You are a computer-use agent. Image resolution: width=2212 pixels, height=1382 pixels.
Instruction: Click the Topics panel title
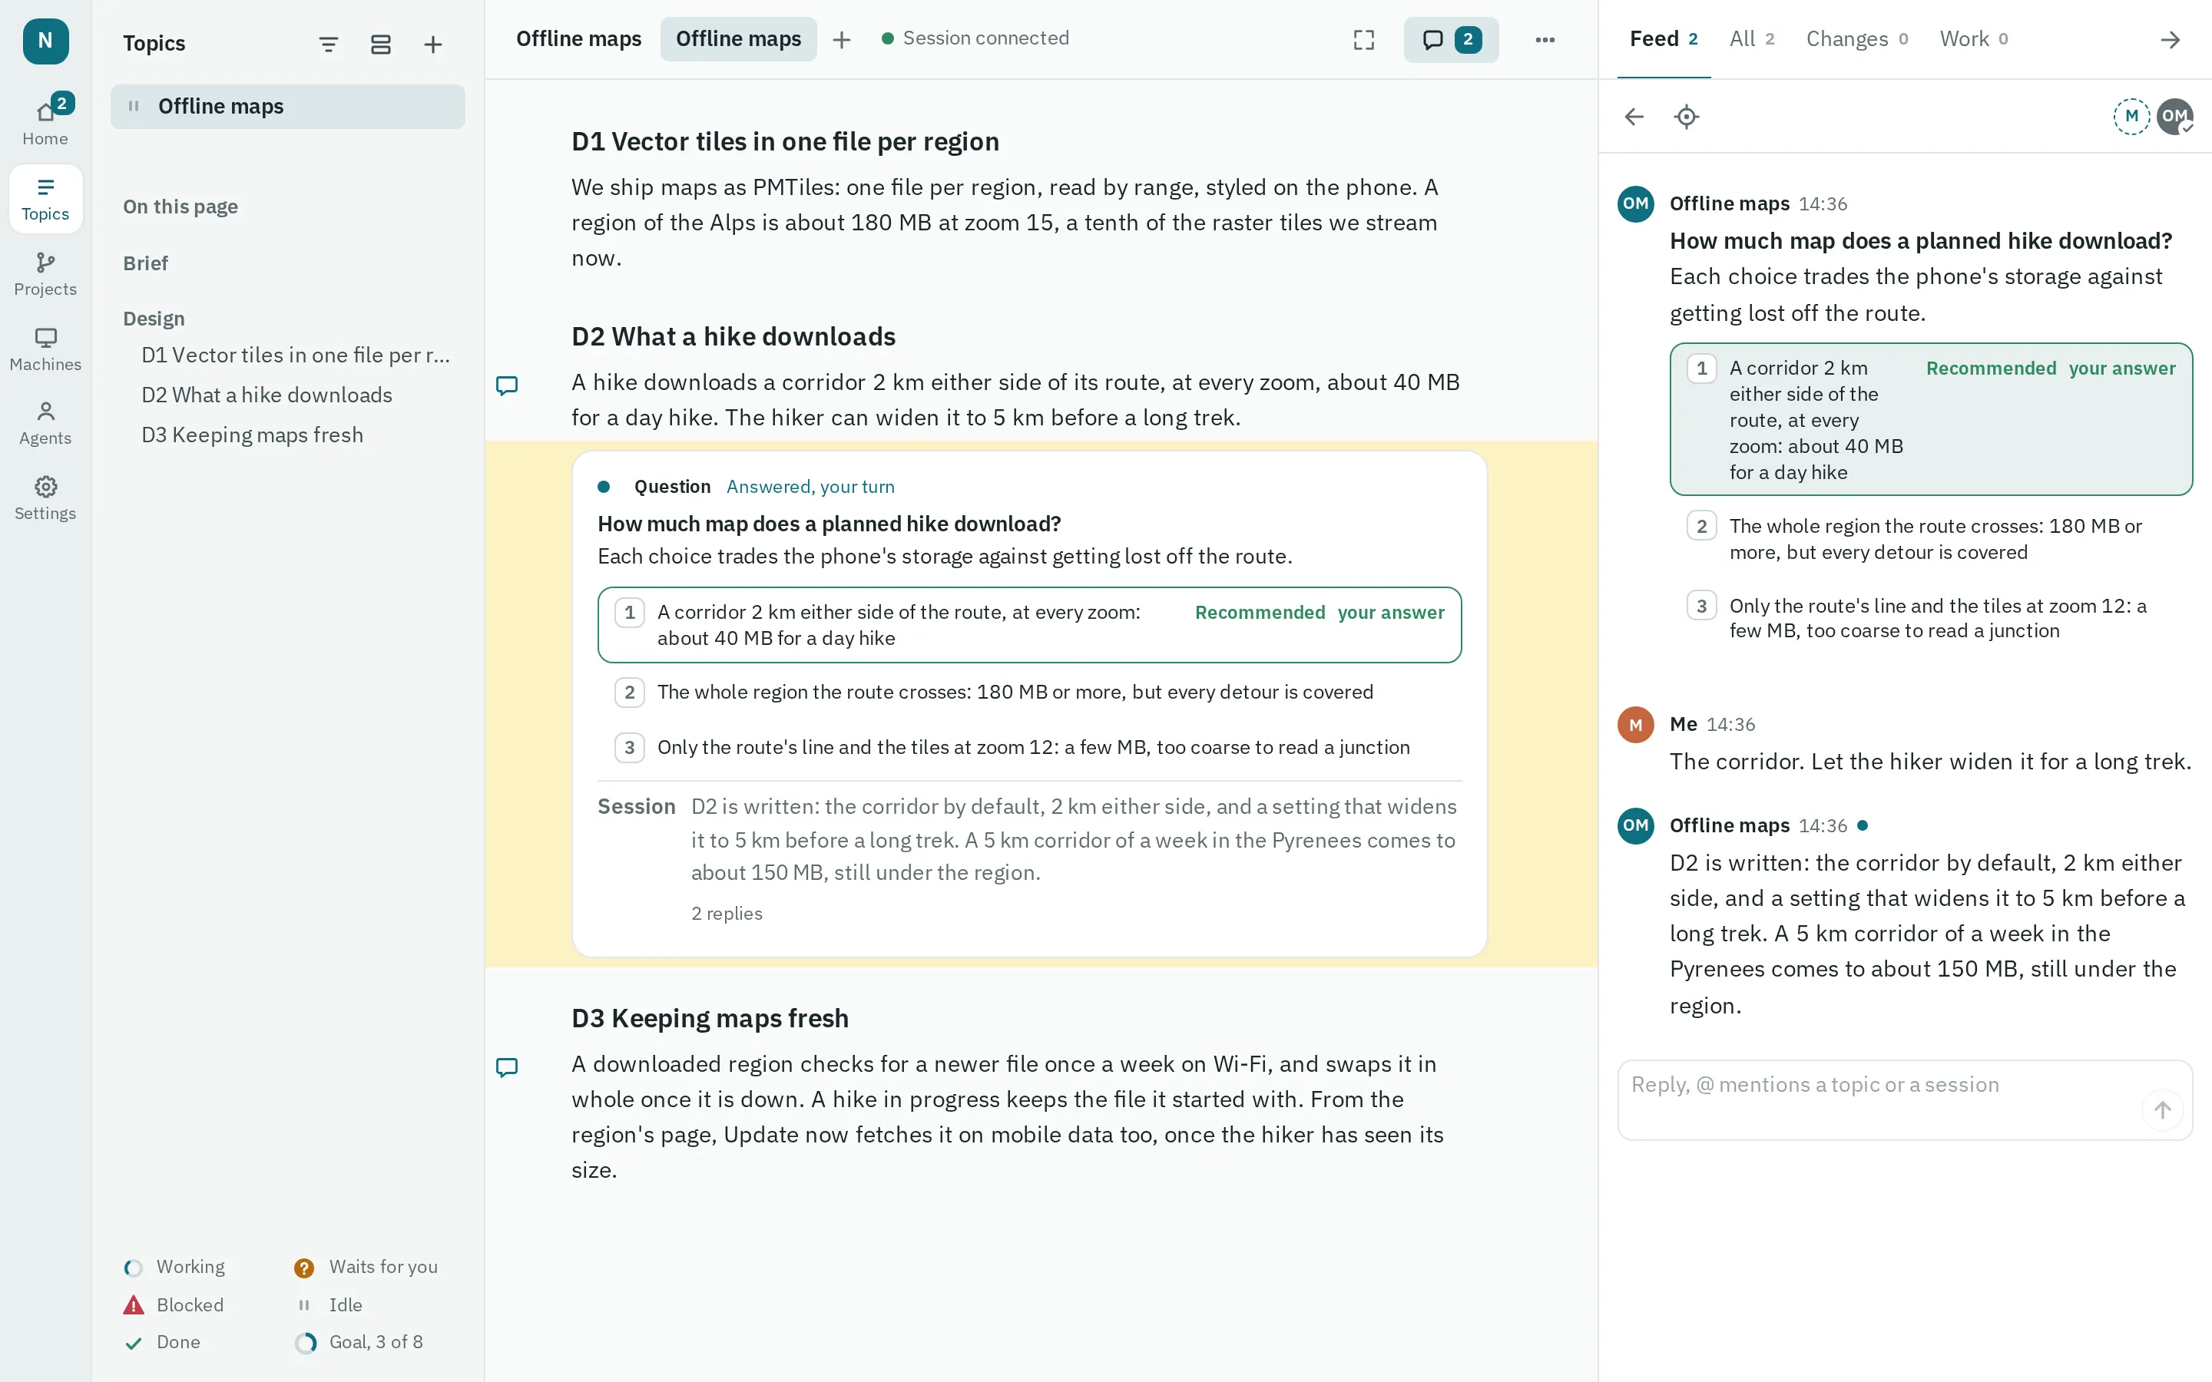tap(154, 43)
